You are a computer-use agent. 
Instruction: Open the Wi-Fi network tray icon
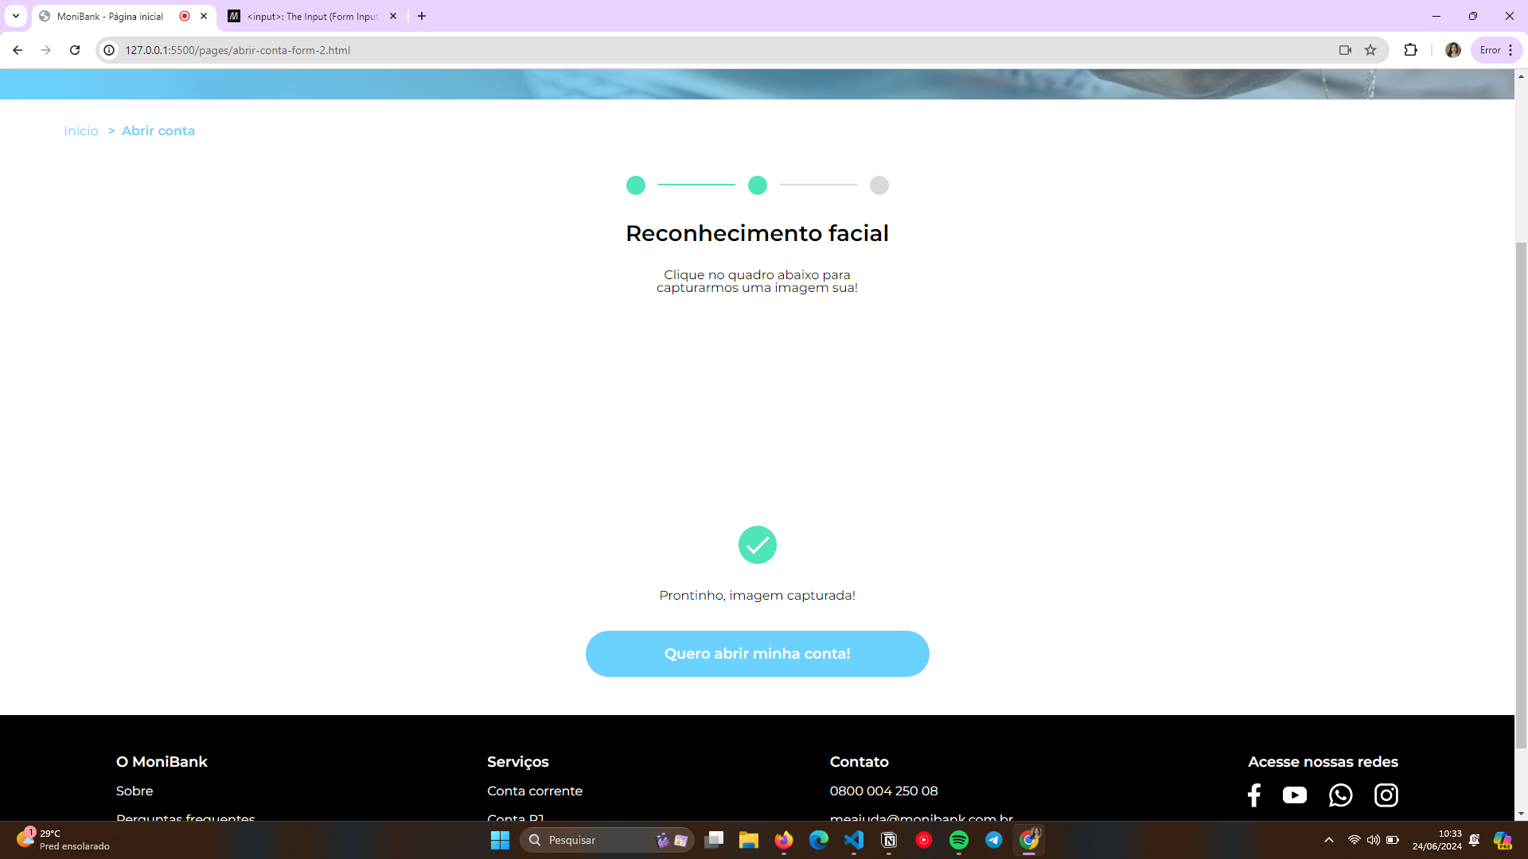(x=1354, y=840)
